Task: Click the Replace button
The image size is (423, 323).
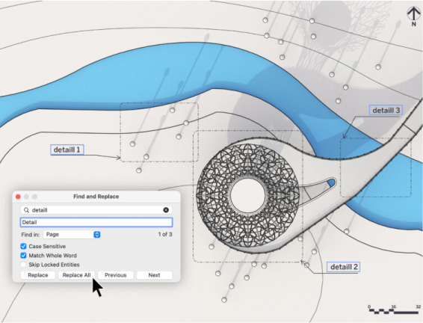Action: point(38,275)
